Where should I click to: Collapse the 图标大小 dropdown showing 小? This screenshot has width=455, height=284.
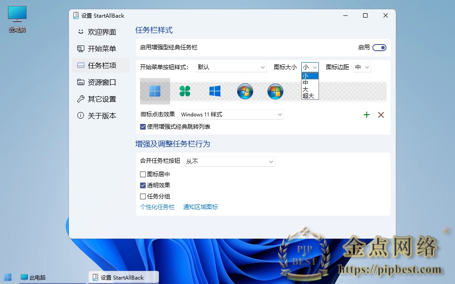(310, 67)
